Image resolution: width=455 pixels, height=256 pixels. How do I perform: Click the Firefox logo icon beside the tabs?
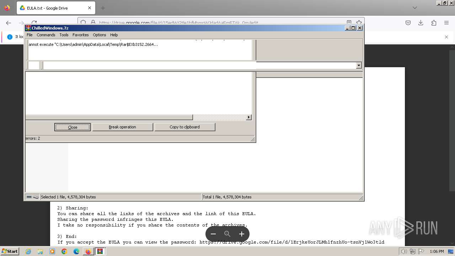pos(7,8)
